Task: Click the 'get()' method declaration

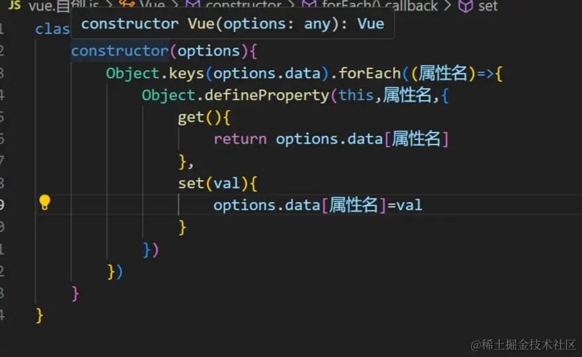Action: click(200, 117)
